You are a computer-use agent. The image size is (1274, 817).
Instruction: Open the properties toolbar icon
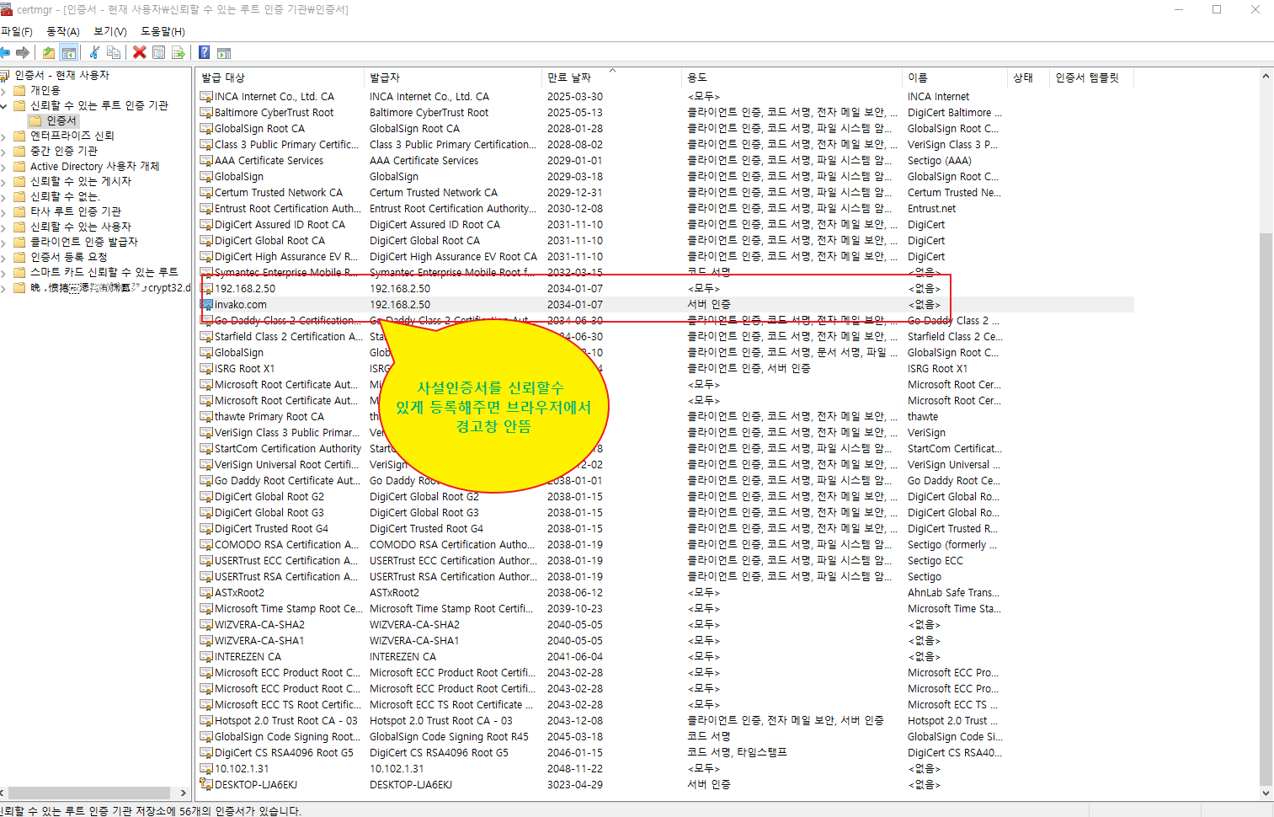158,52
